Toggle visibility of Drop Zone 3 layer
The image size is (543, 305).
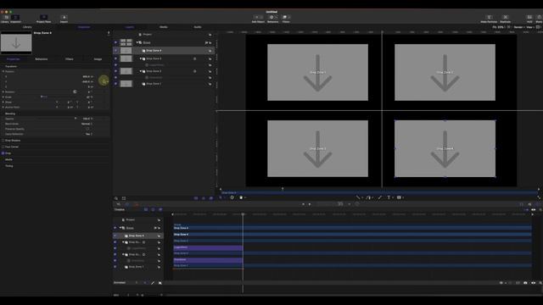coord(115,58)
